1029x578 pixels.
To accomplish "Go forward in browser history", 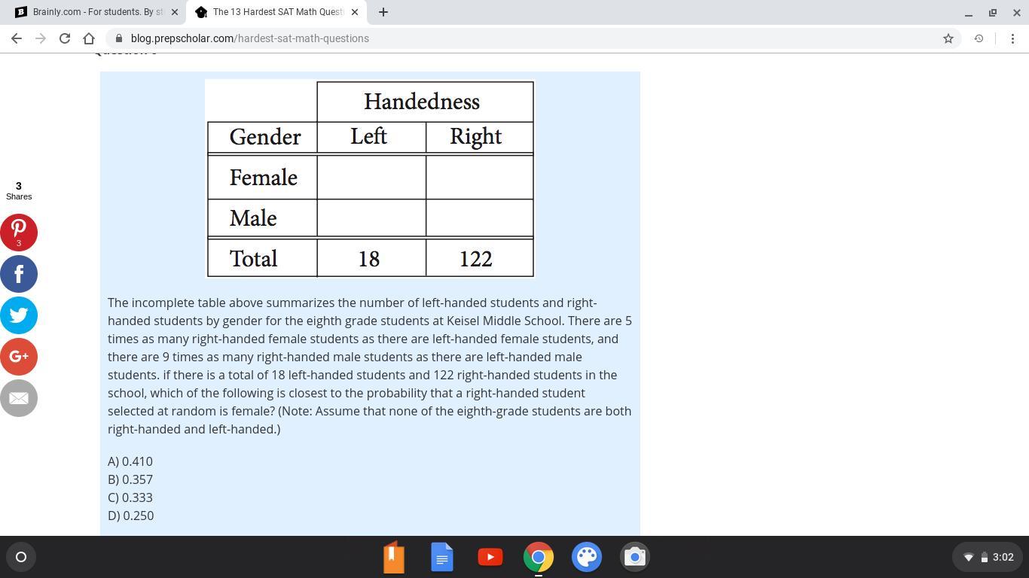I will 41,38.
